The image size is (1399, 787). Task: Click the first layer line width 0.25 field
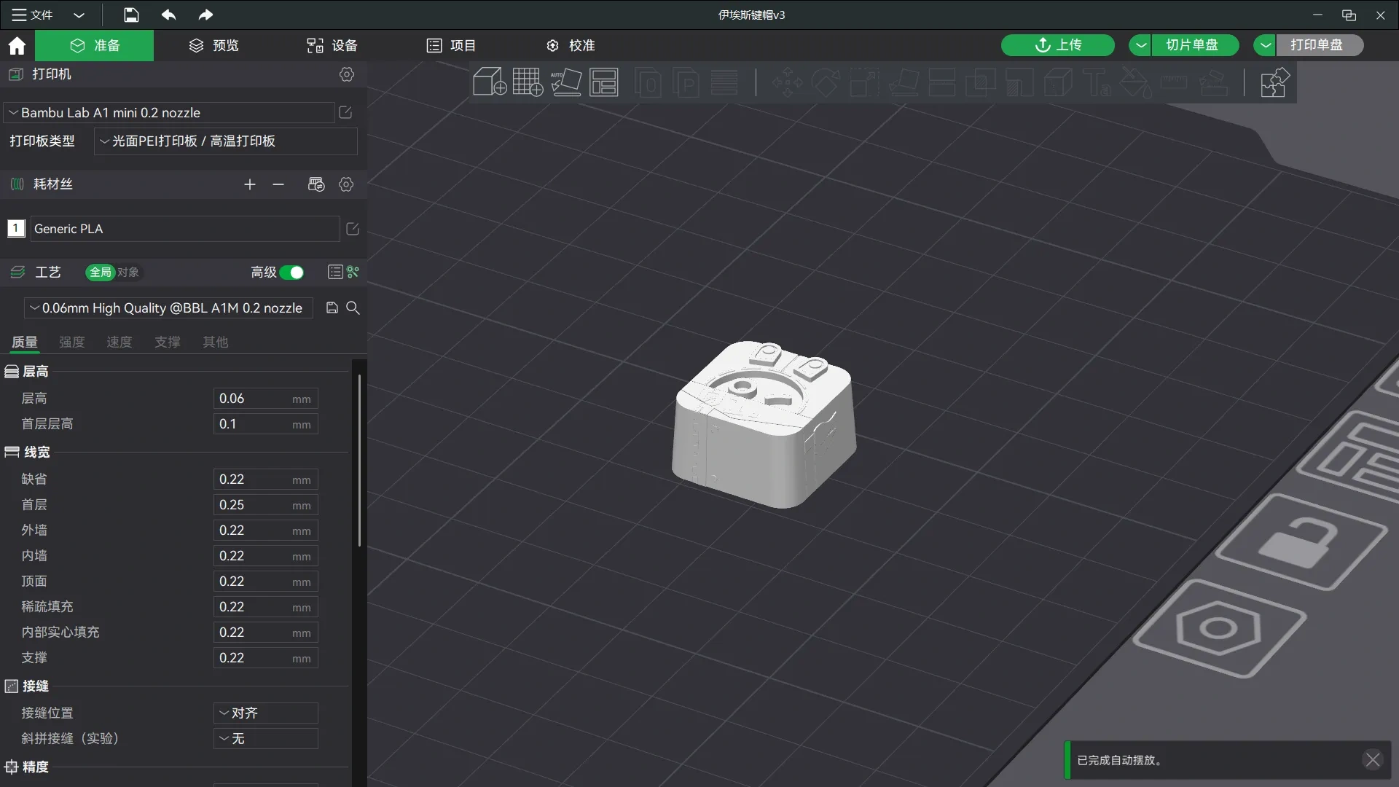coord(266,505)
